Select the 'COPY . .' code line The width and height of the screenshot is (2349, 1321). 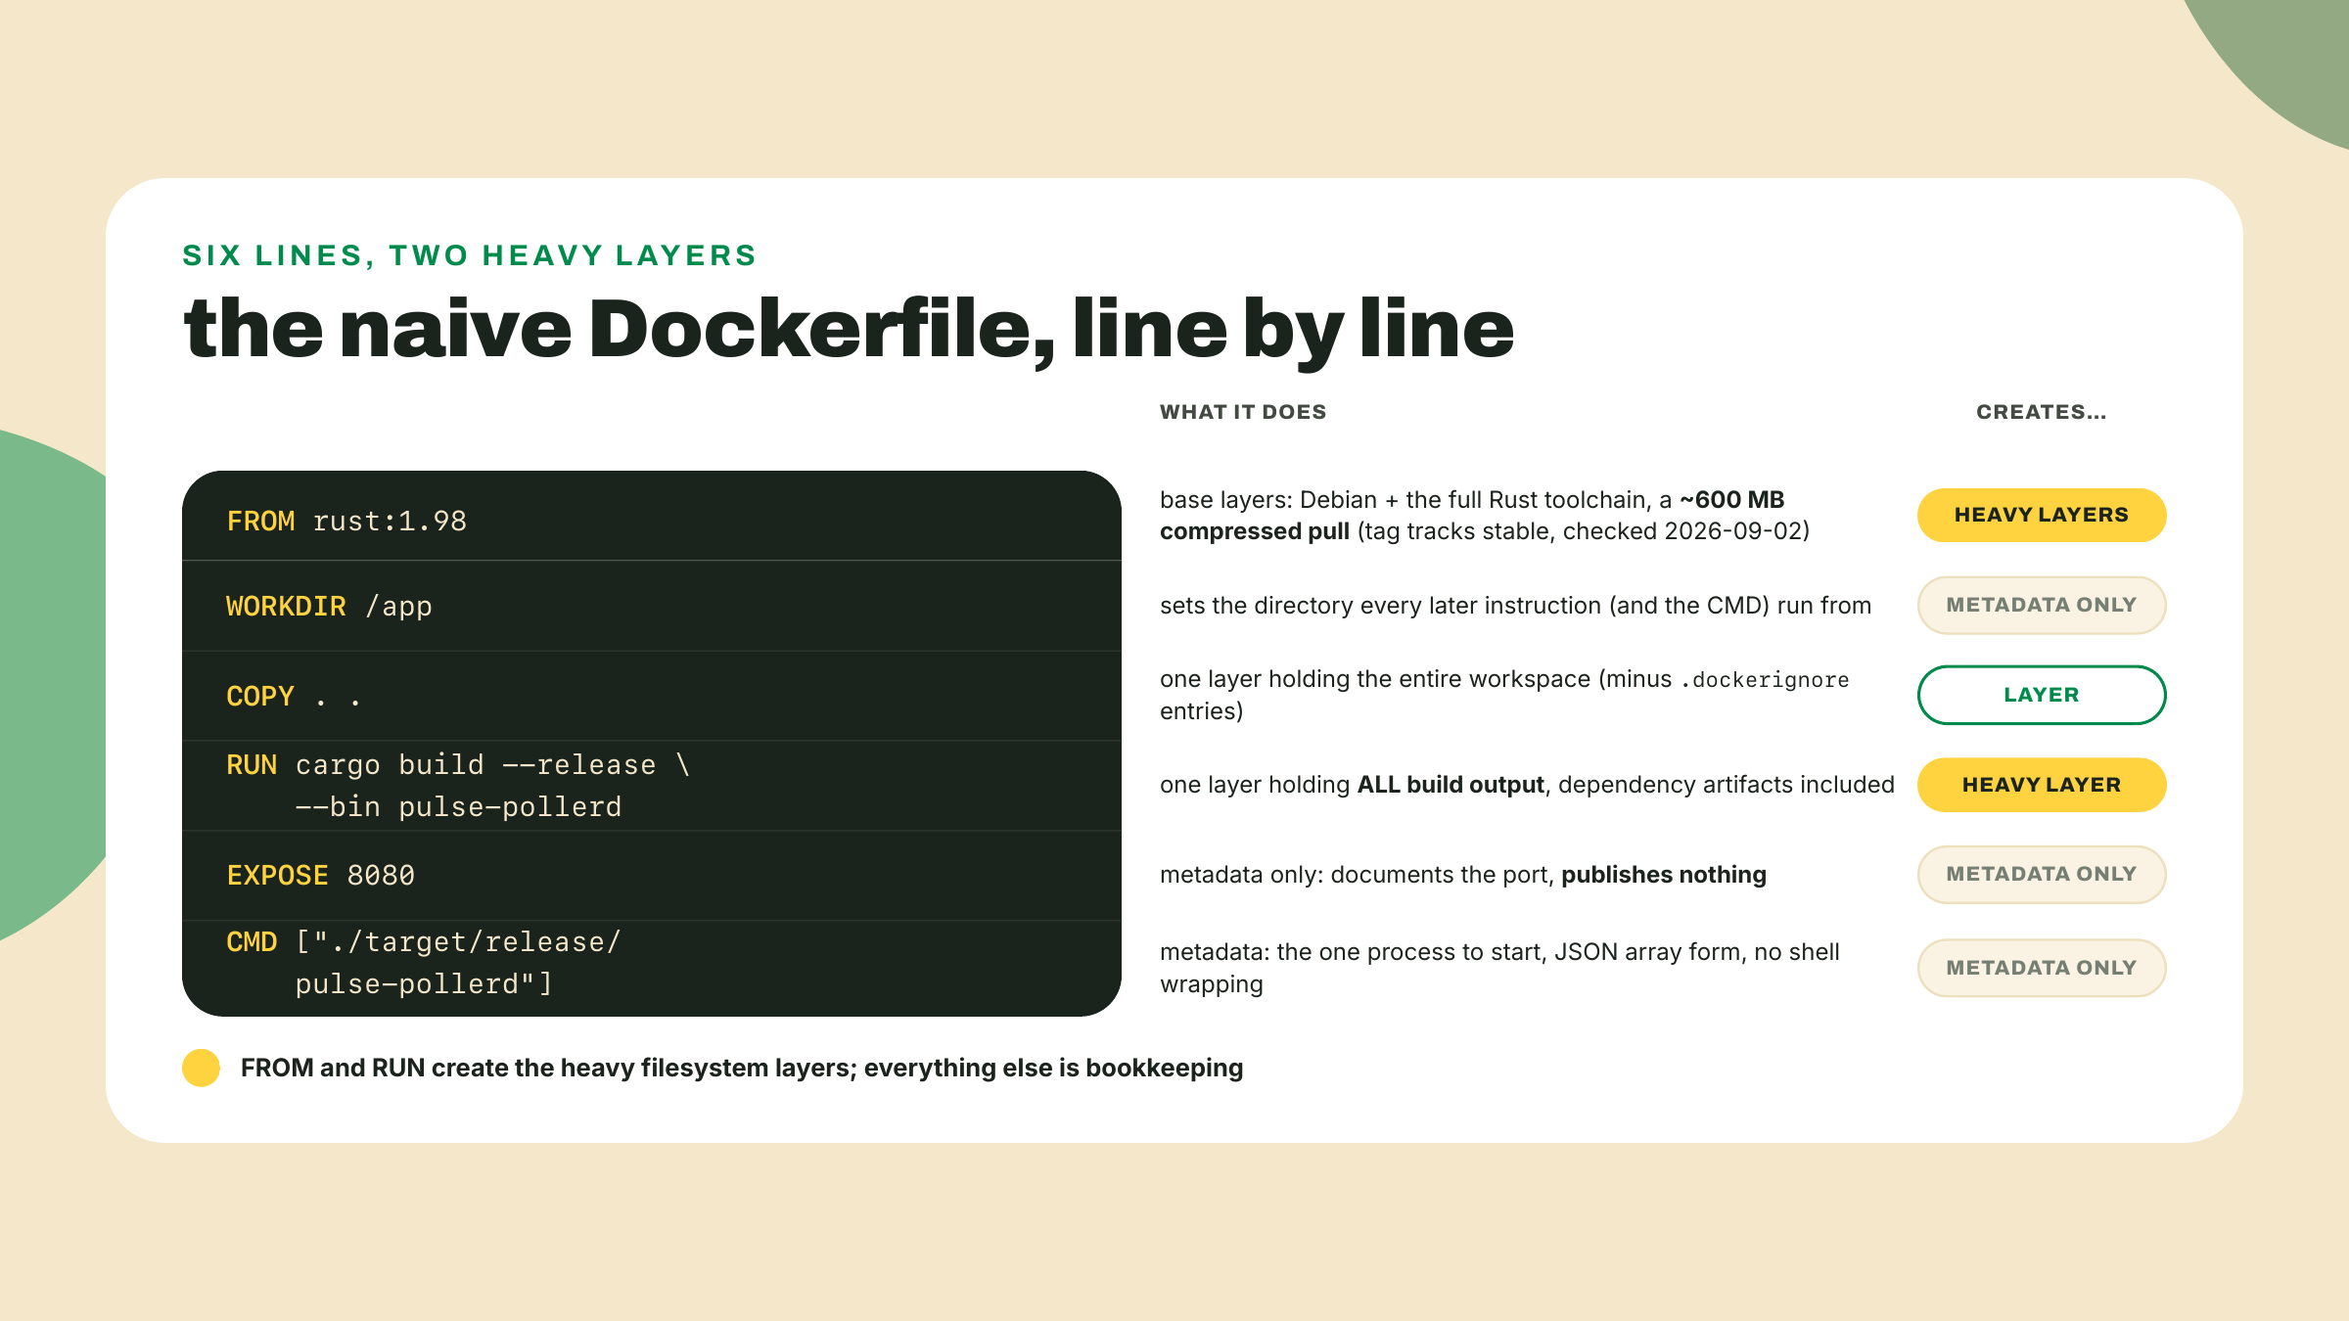[x=294, y=696]
